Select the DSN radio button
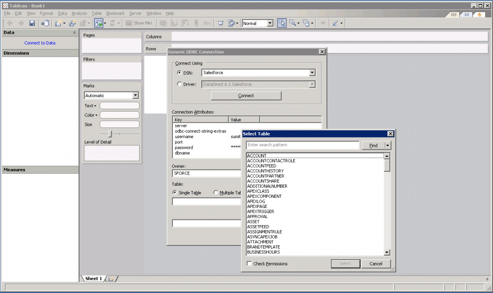 click(x=180, y=73)
